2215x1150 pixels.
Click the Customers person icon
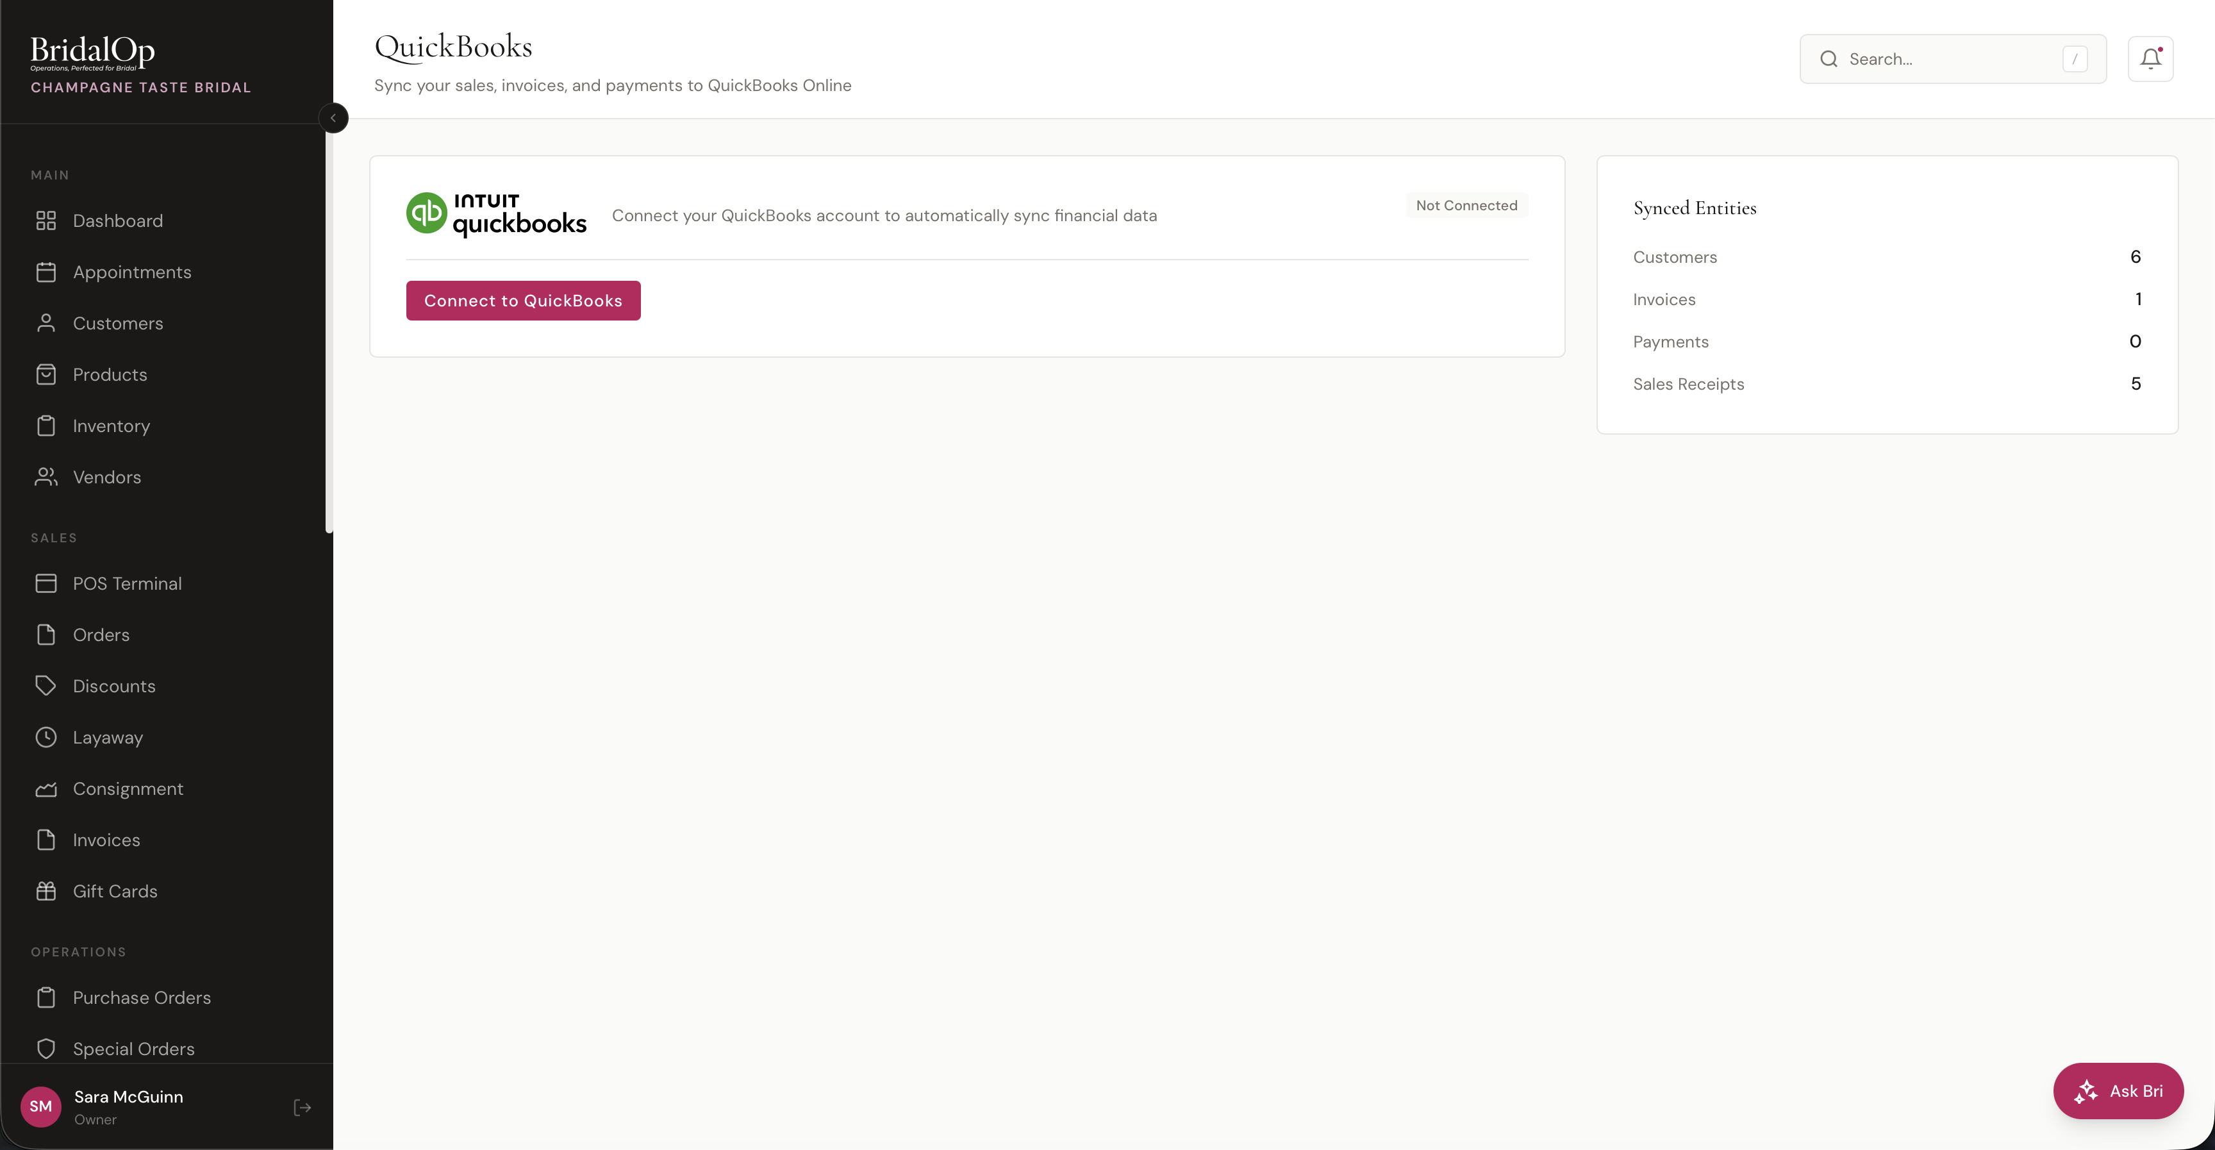pos(46,324)
